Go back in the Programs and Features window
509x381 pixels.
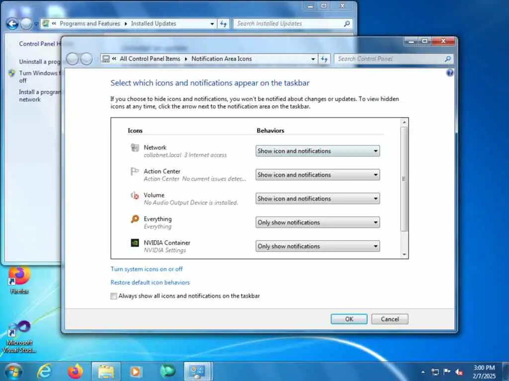[12, 24]
